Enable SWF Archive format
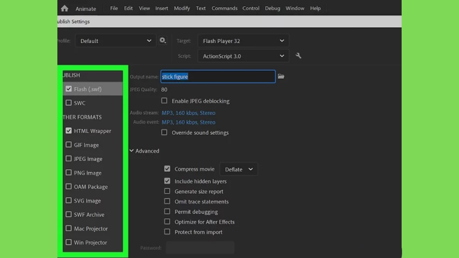459x258 pixels. tap(69, 215)
